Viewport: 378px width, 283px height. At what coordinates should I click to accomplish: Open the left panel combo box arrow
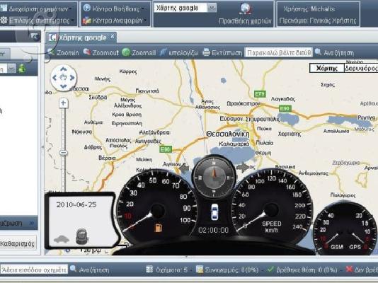click(x=11, y=69)
